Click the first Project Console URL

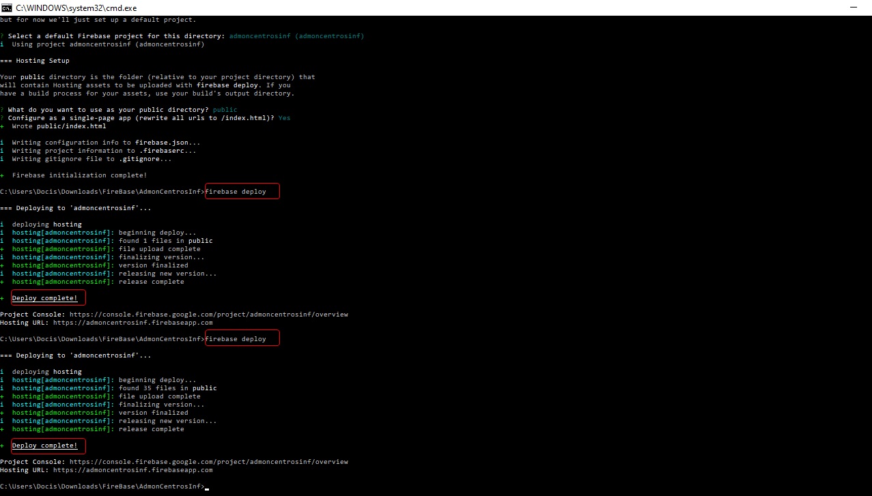(x=208, y=315)
